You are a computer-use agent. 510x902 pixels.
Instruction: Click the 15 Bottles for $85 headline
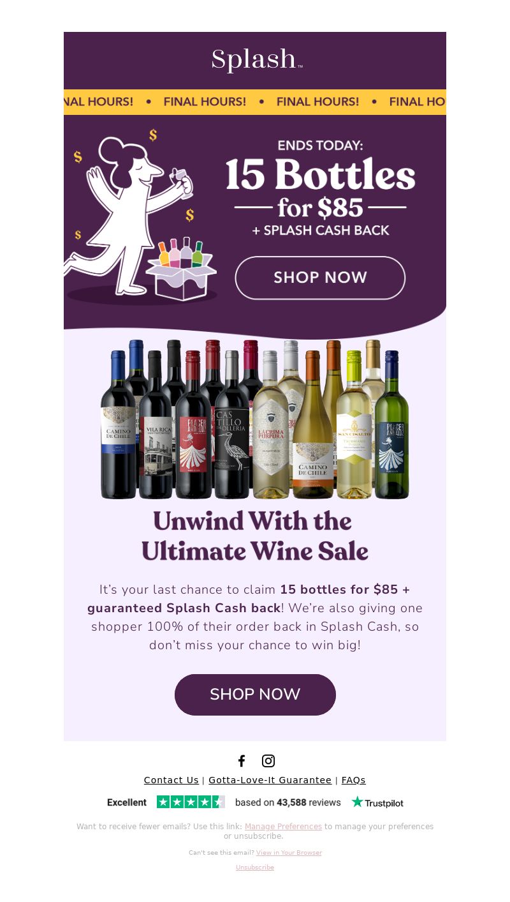point(320,188)
